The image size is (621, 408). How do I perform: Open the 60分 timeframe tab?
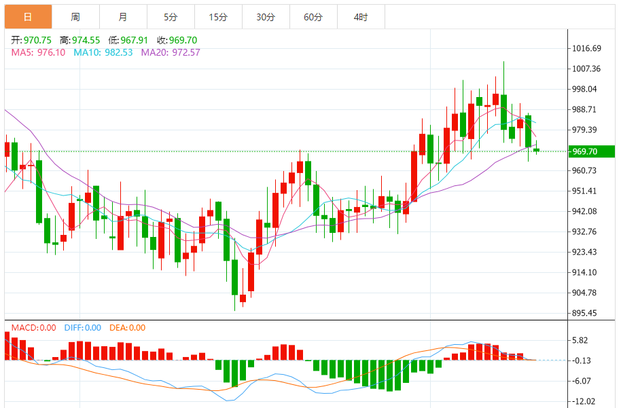point(313,17)
